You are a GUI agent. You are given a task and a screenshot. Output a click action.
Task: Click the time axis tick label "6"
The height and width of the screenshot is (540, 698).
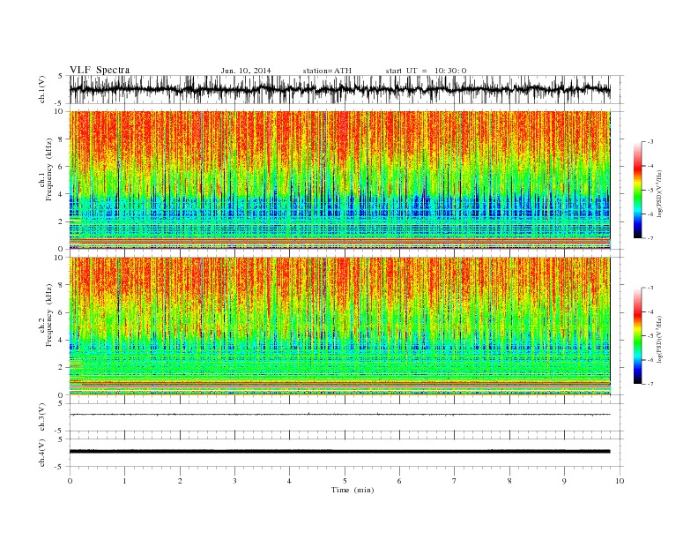399,481
